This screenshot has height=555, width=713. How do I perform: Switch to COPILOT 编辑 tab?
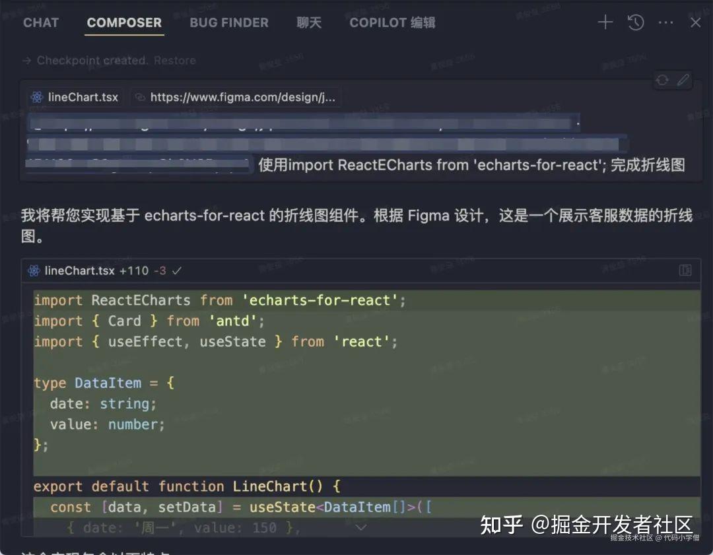tap(392, 22)
